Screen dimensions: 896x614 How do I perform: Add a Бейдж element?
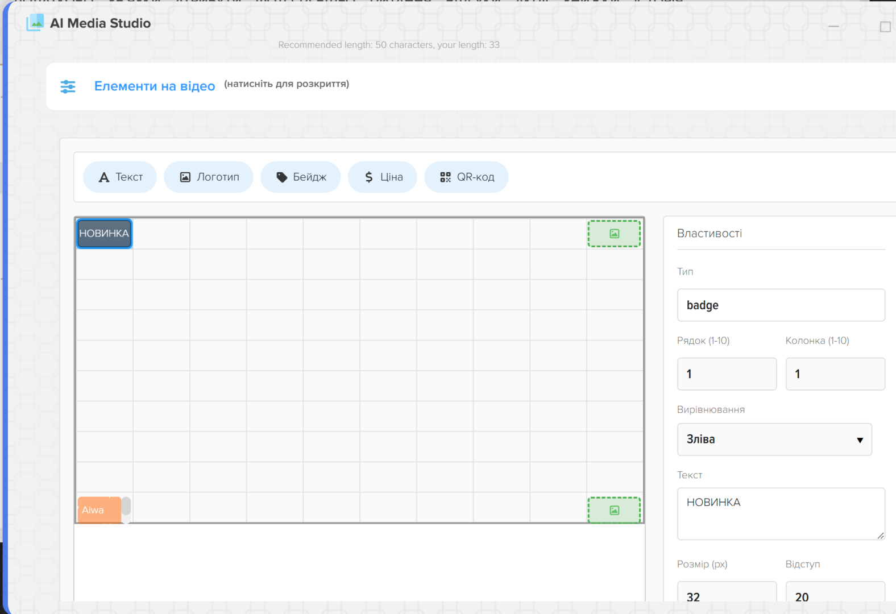point(301,177)
